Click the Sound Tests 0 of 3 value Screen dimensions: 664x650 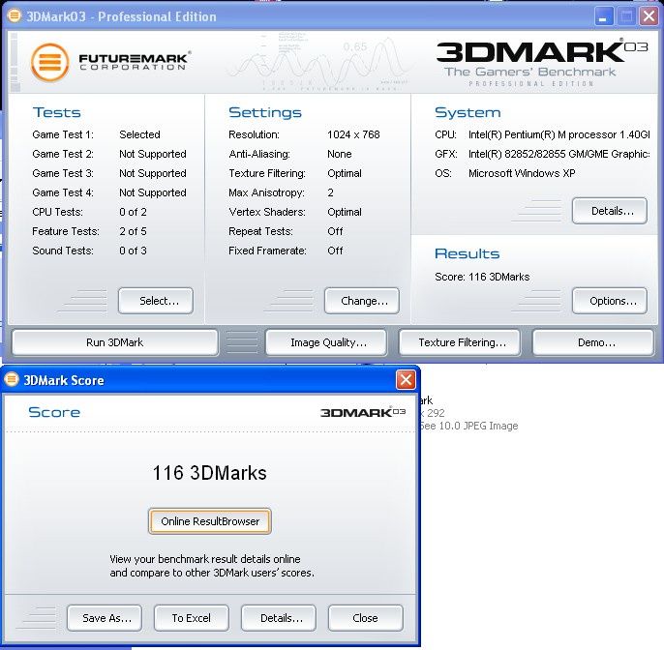(x=133, y=251)
